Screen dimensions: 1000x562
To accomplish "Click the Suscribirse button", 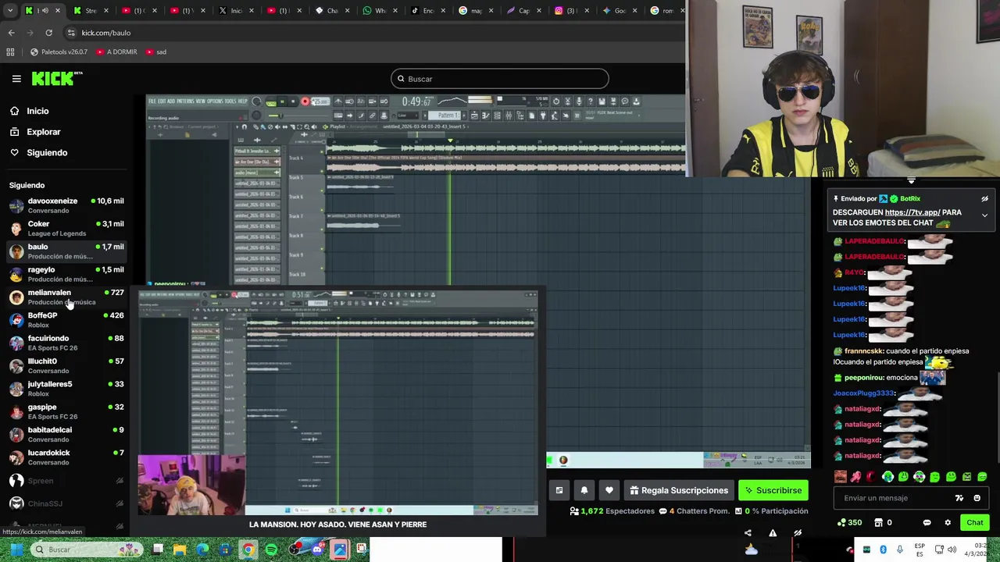I will coord(773,490).
